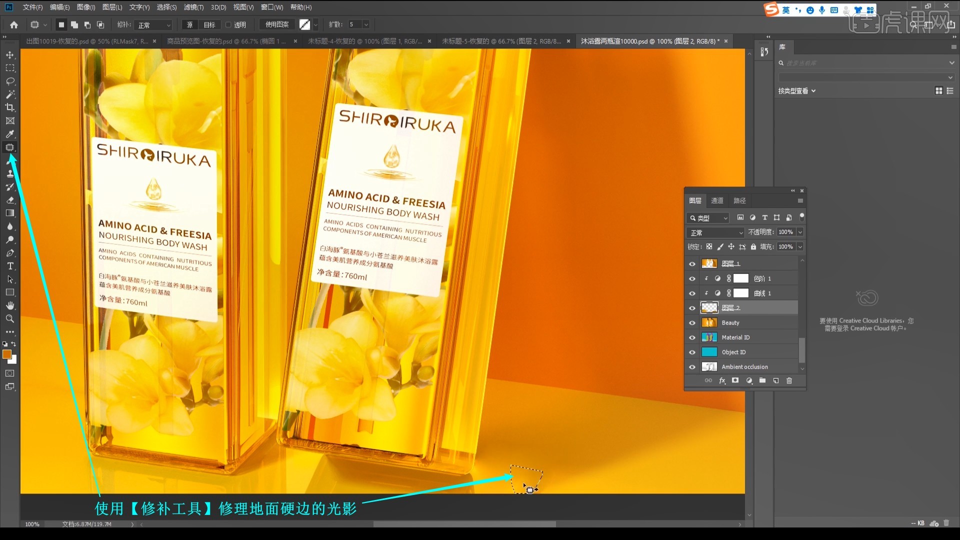Image resolution: width=960 pixels, height=540 pixels.
Task: Hide the 图层 1 layer
Action: tap(692, 264)
